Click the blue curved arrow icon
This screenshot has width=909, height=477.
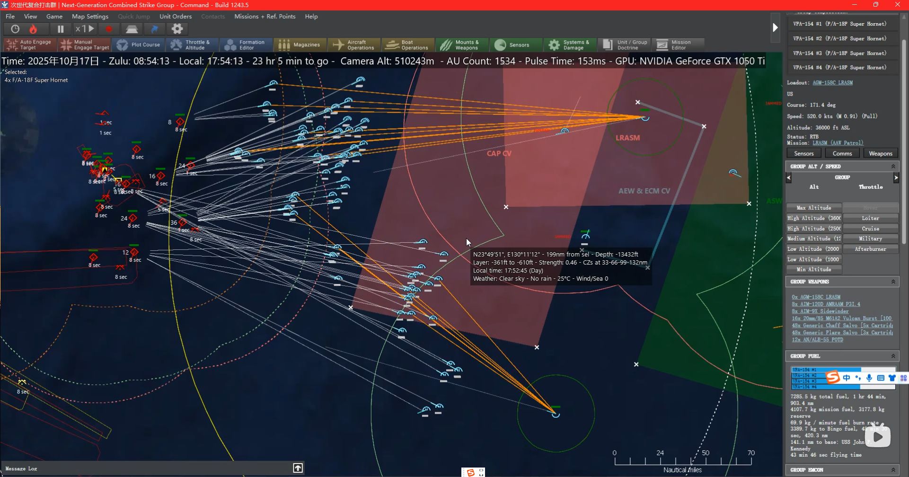(x=154, y=29)
